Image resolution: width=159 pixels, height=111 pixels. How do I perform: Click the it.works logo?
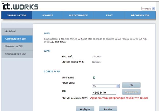pos(20,6)
